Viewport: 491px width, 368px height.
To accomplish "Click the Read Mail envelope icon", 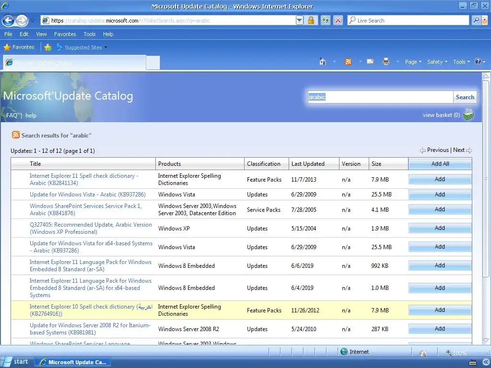I will 370,61.
